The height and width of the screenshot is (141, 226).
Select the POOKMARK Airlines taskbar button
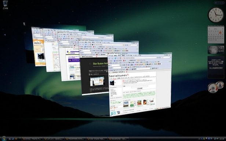pyautogui.click(x=75, y=139)
